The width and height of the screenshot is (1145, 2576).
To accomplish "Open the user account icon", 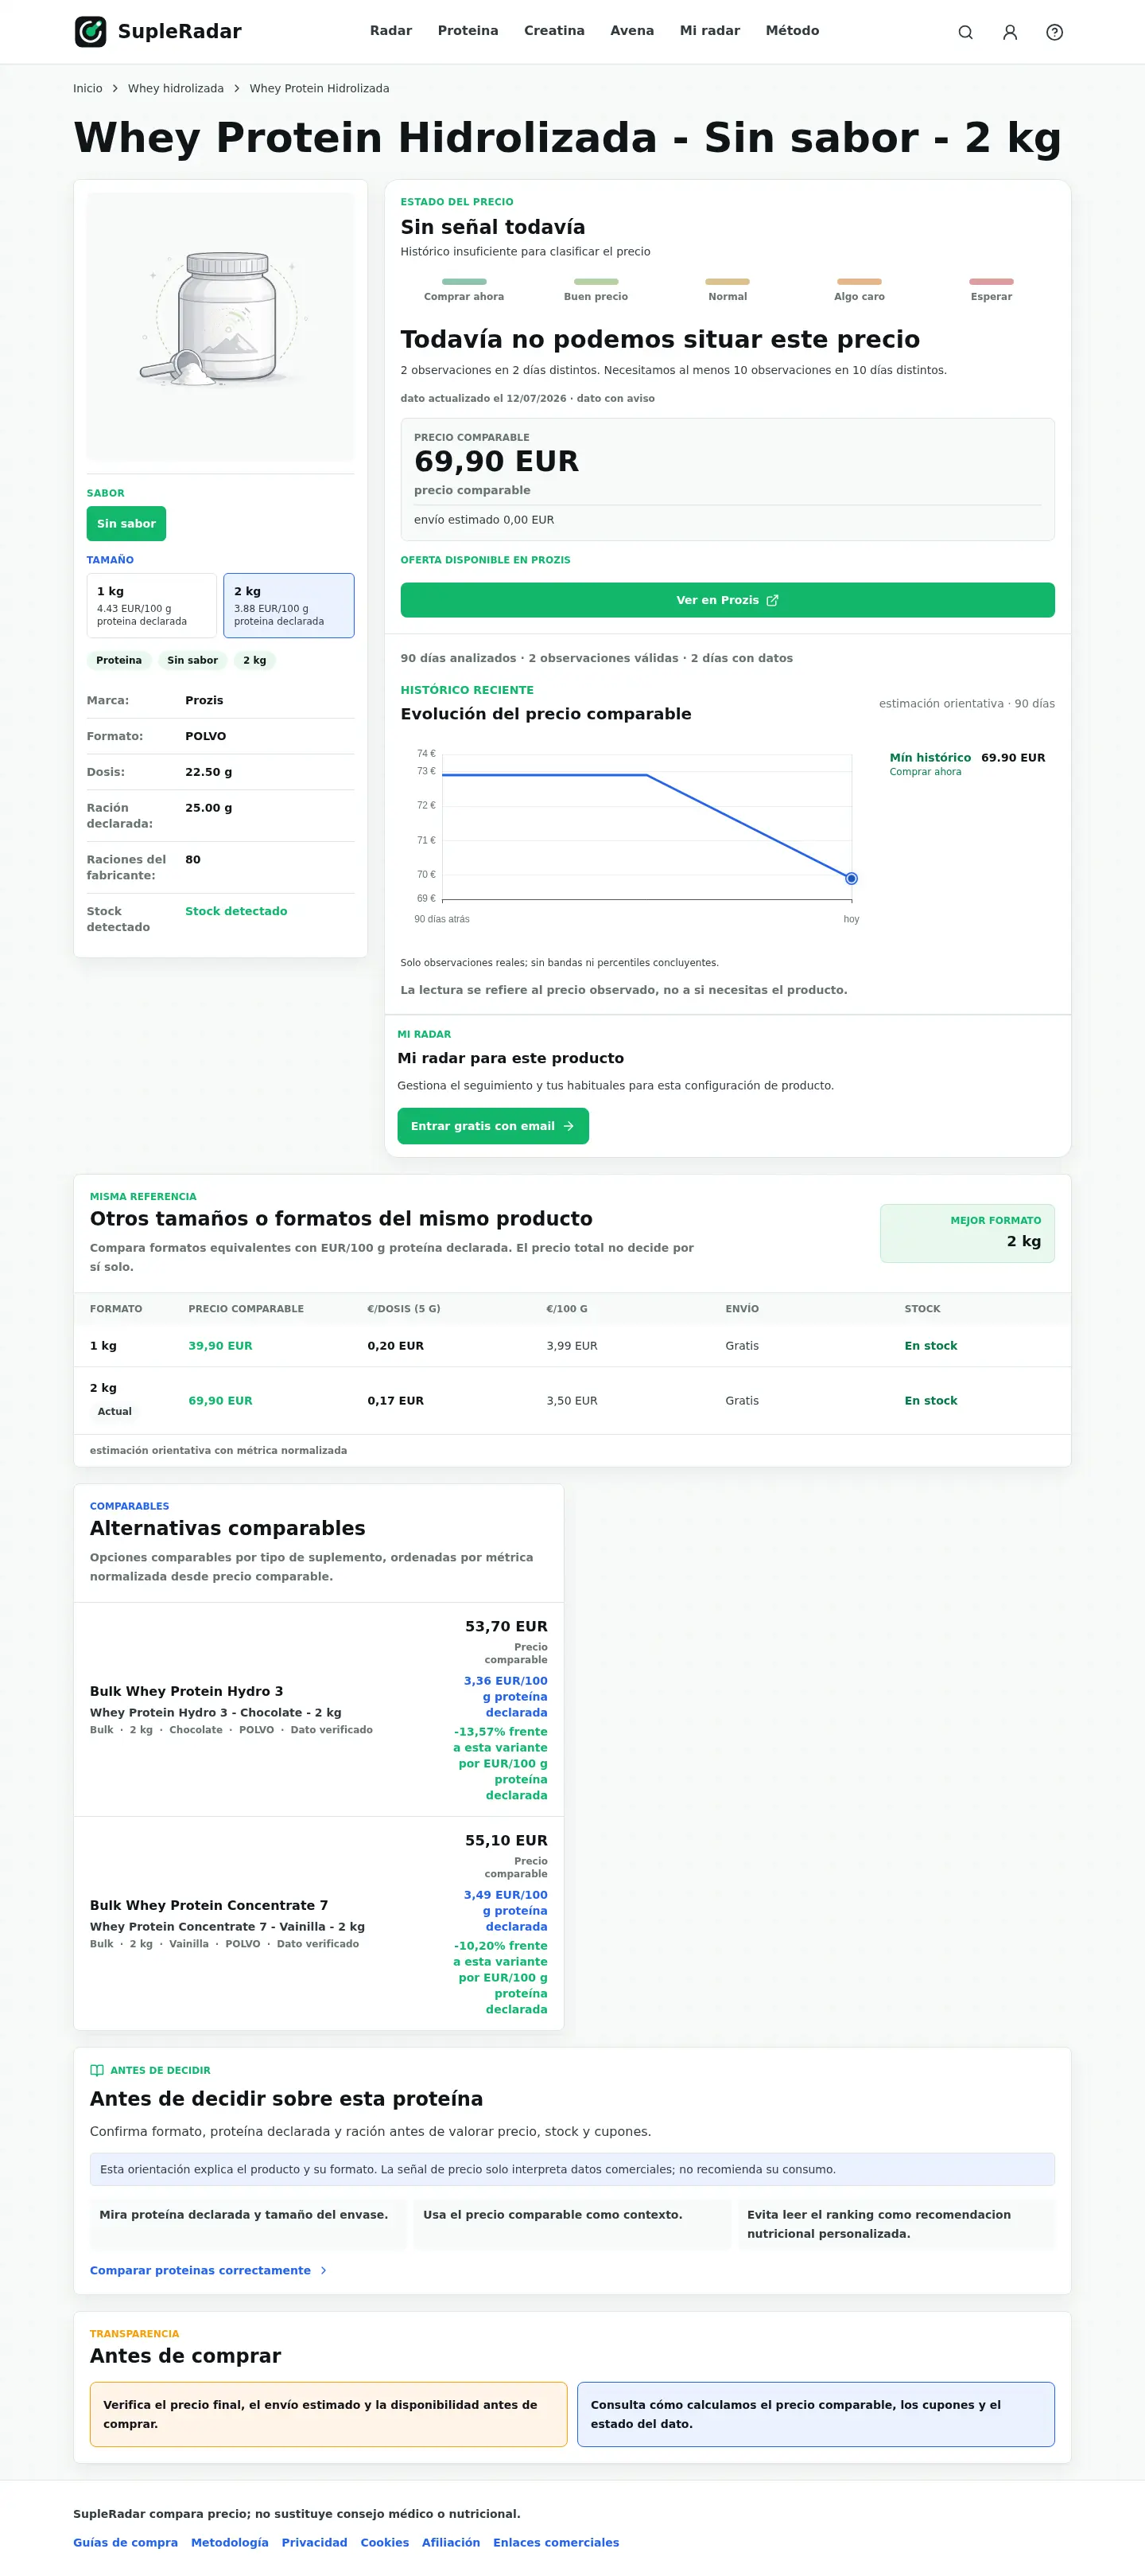I will point(1010,32).
